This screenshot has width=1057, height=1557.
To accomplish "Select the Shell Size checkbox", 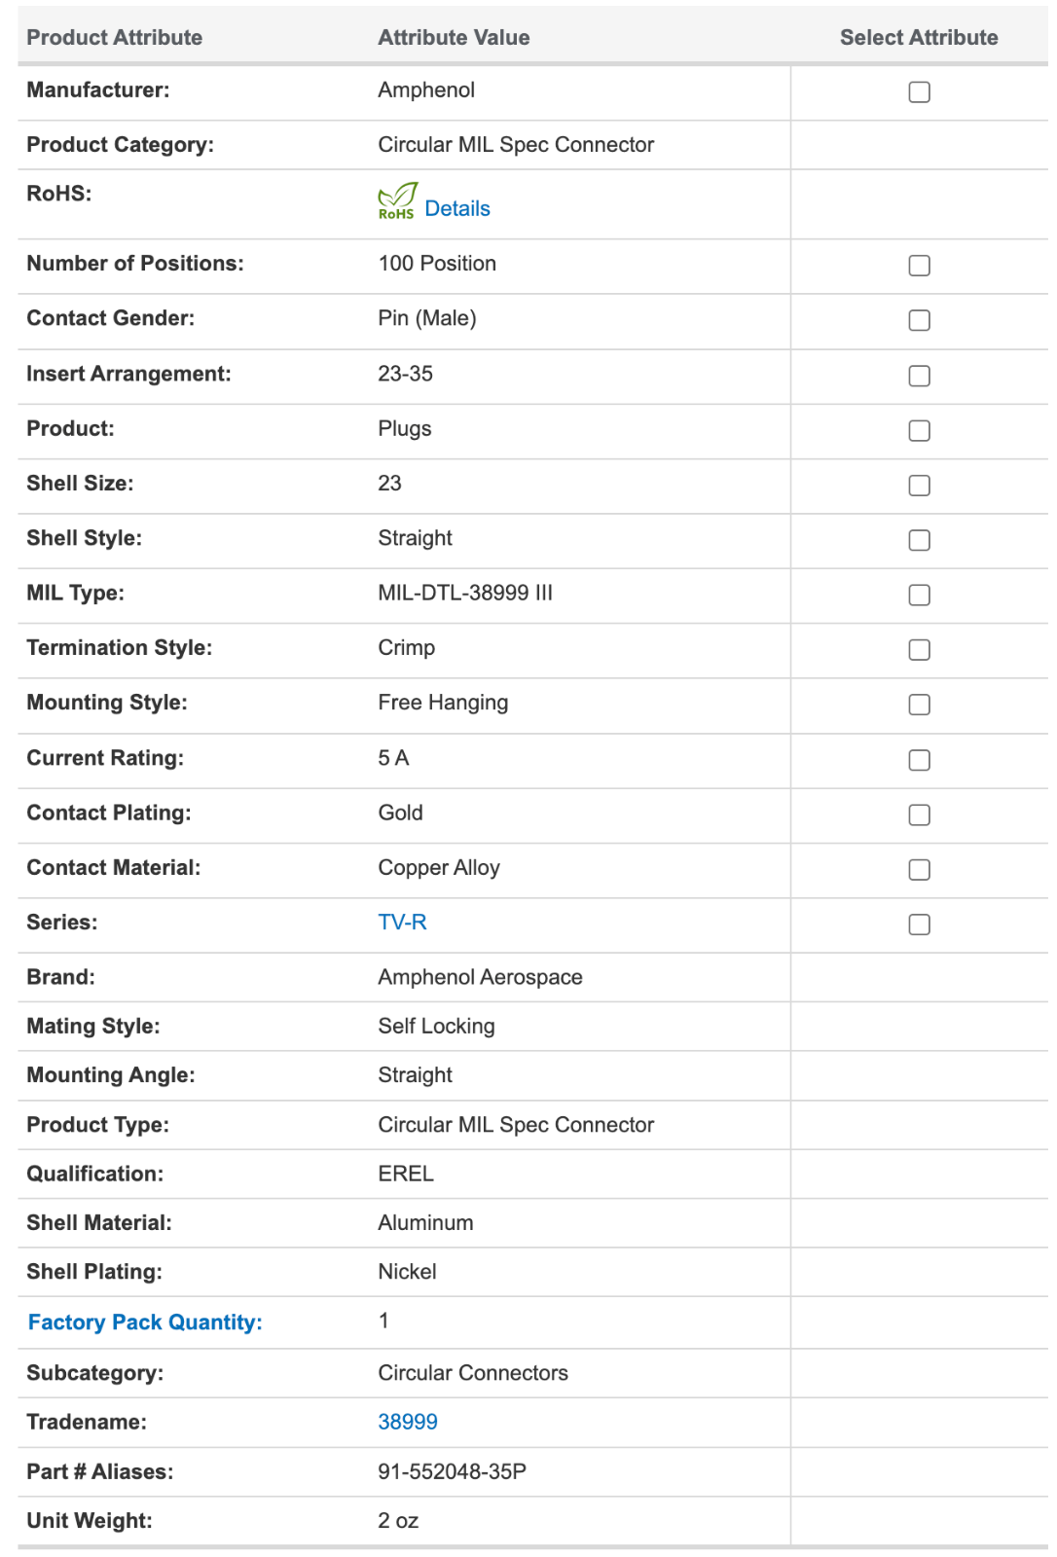I will pyautogui.click(x=919, y=485).
